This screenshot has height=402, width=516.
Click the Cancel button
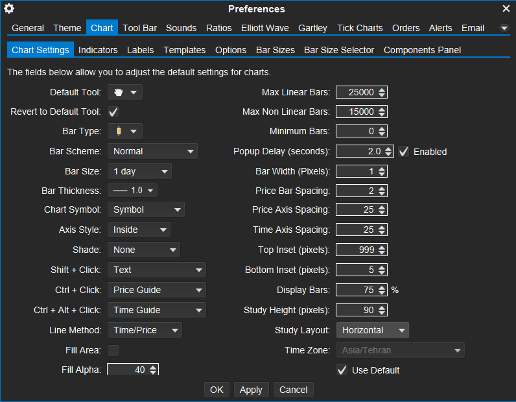[x=293, y=390]
